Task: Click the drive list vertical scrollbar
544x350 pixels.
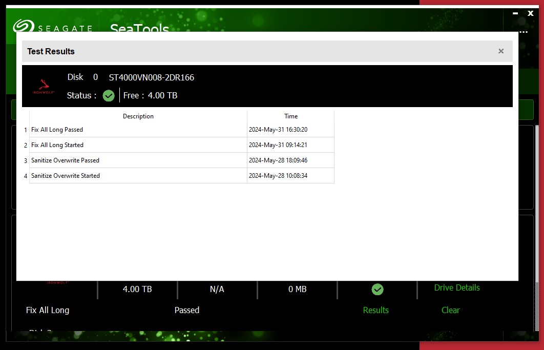Action: coord(537,205)
